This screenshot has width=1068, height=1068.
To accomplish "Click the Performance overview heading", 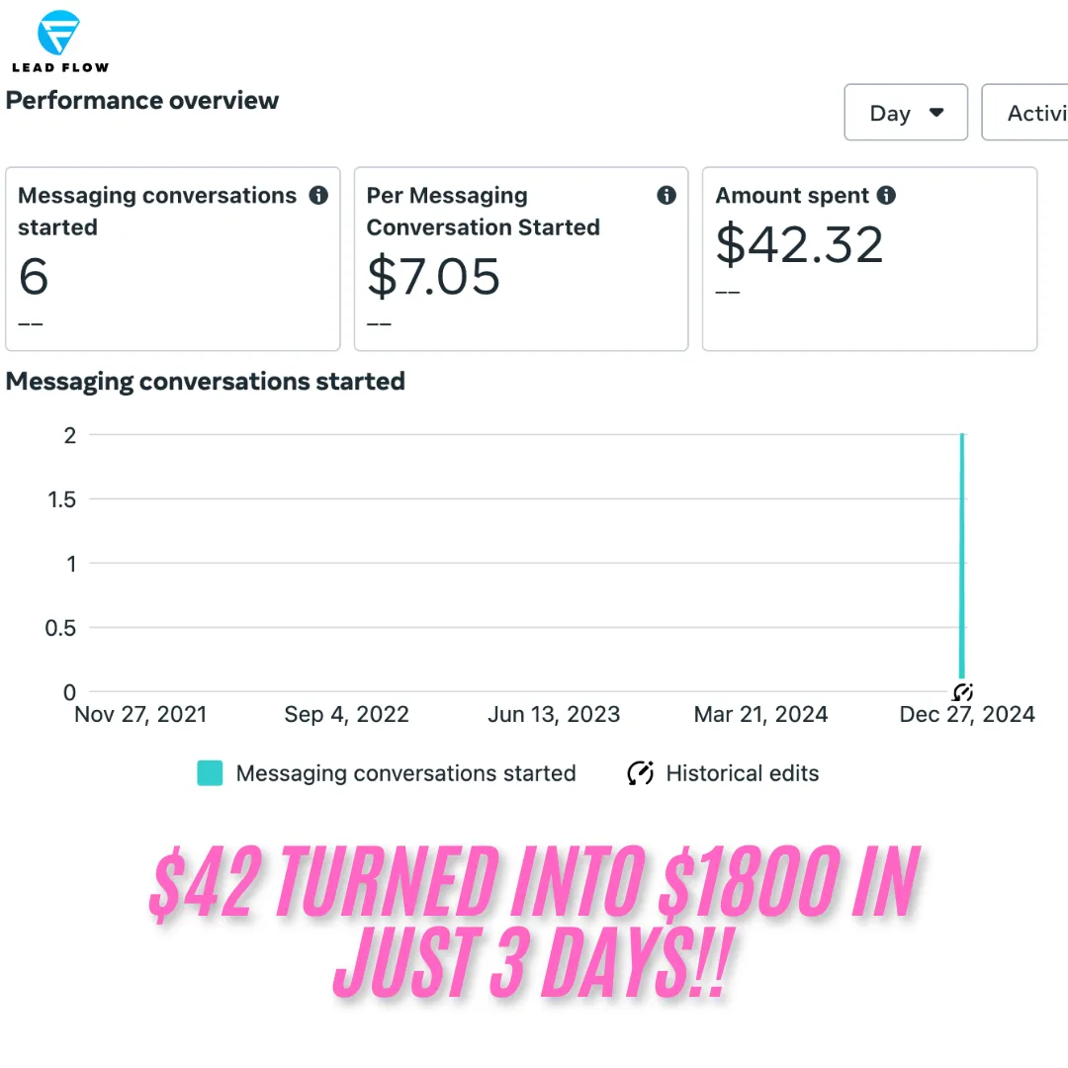I will tap(142, 100).
